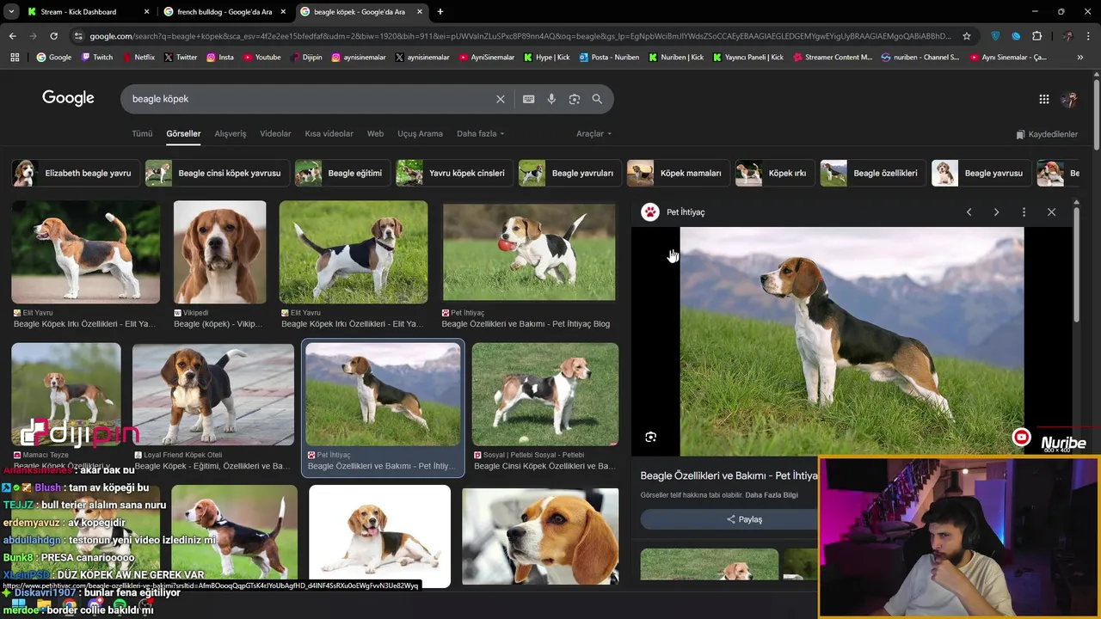The height and width of the screenshot is (619, 1101).
Task: Click Lens icon on preview image
Action: click(x=650, y=437)
